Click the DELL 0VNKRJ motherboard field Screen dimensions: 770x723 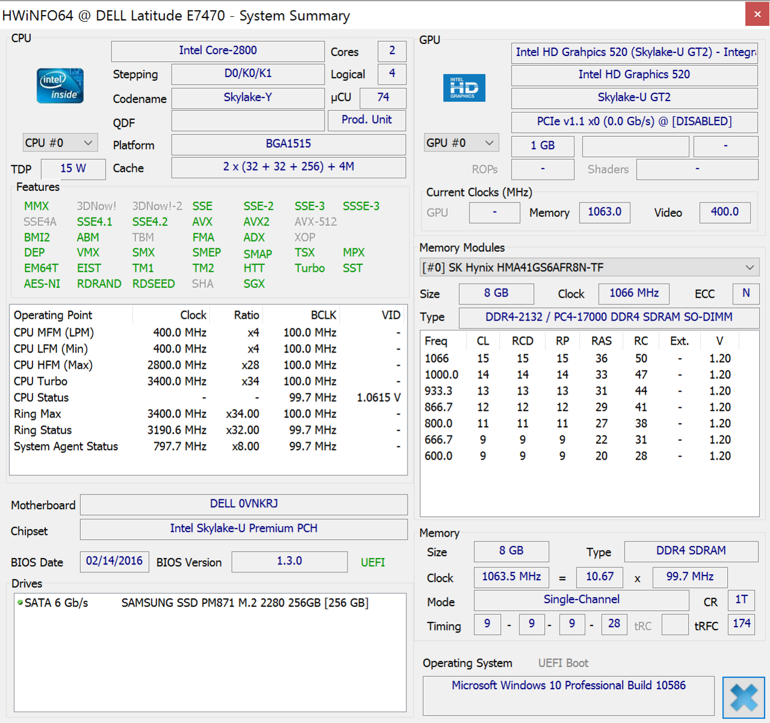(244, 504)
